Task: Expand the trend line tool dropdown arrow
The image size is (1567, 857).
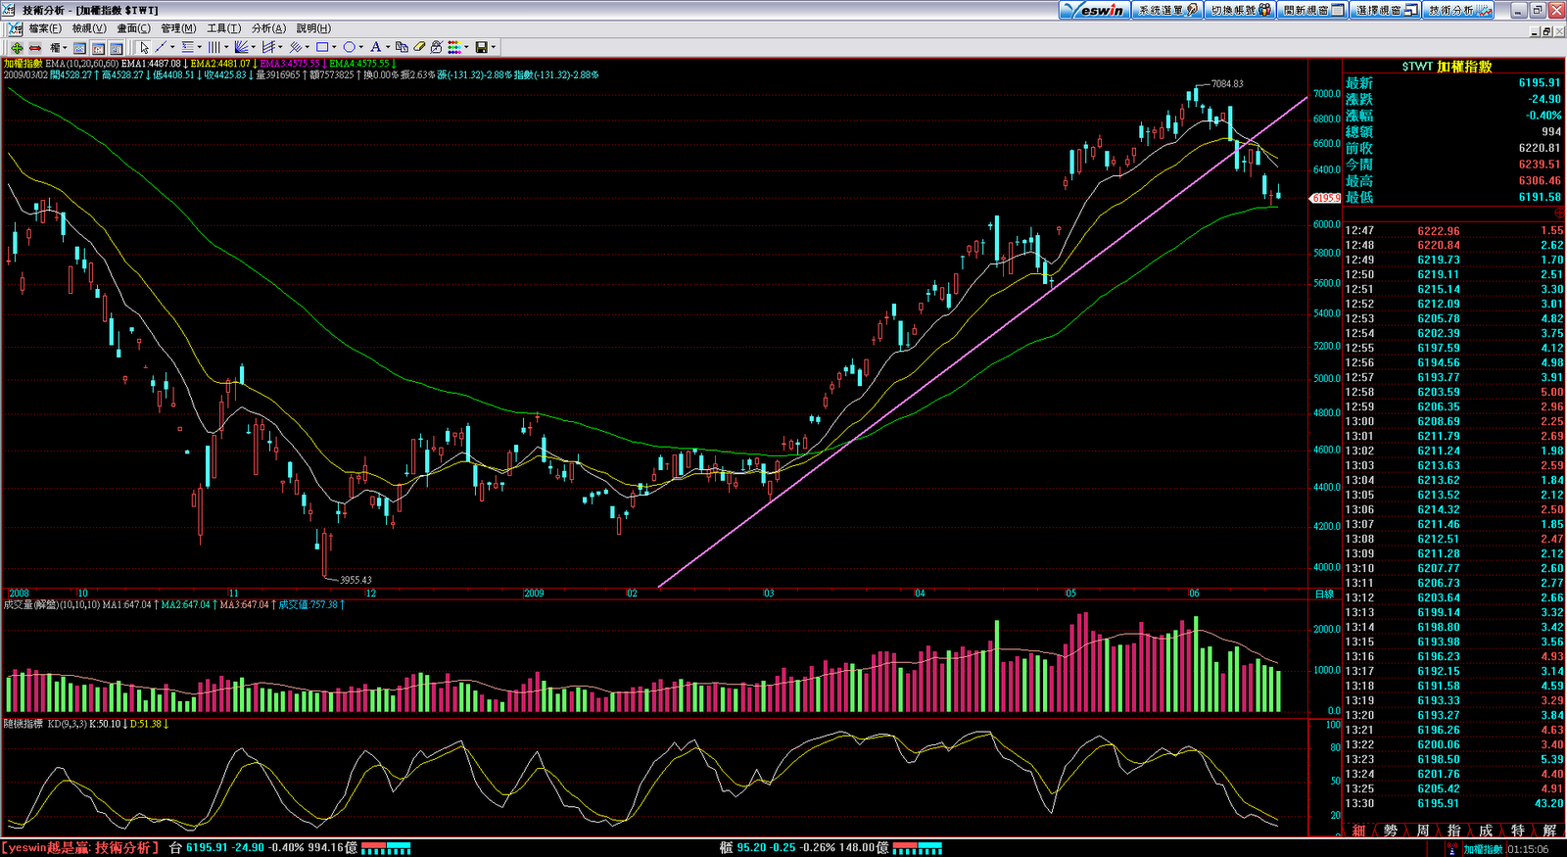Action: click(172, 47)
